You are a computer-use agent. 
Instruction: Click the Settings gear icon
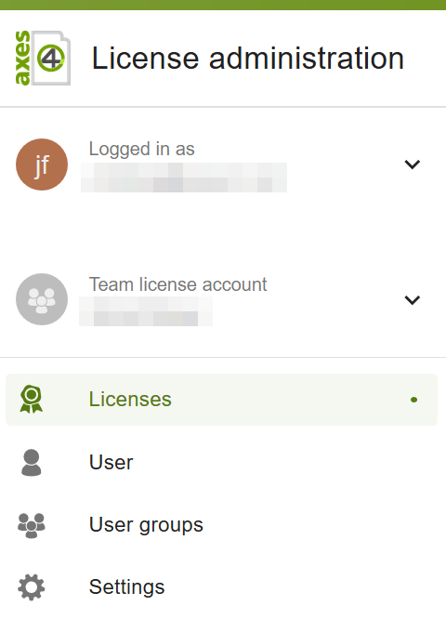click(x=32, y=587)
